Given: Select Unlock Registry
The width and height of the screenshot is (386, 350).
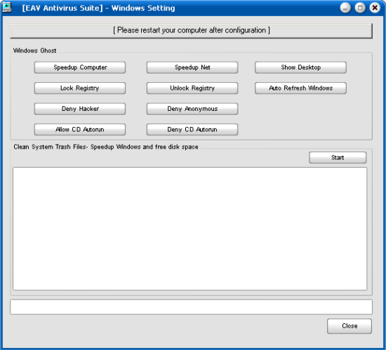Looking at the screenshot, I should [x=192, y=88].
